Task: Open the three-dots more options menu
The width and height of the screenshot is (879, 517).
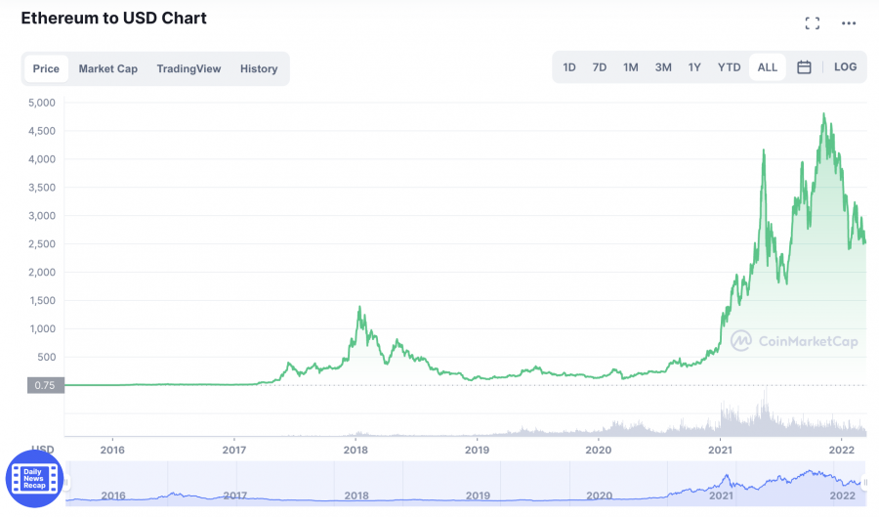Action: coord(849,22)
